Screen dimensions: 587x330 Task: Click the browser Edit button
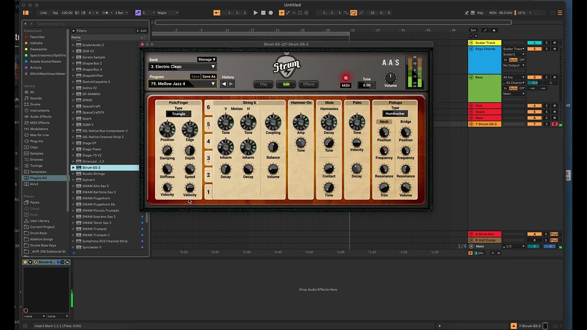pos(142,31)
